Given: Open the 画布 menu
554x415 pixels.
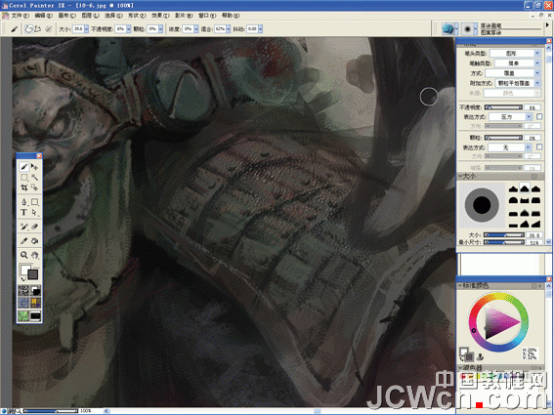Looking at the screenshot, I should 66,16.
